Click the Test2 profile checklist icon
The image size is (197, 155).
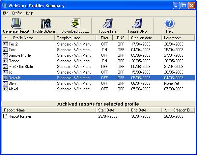(x=5, y=44)
